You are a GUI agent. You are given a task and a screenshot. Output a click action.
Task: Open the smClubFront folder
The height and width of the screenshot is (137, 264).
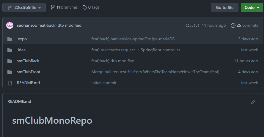[x=29, y=72]
